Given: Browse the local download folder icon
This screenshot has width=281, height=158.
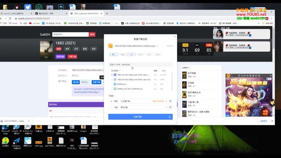Looking at the screenshot, I should coord(170,101).
